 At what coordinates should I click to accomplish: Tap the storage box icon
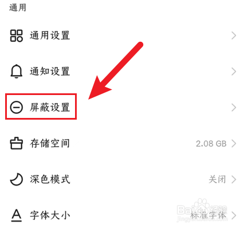[x=16, y=143]
